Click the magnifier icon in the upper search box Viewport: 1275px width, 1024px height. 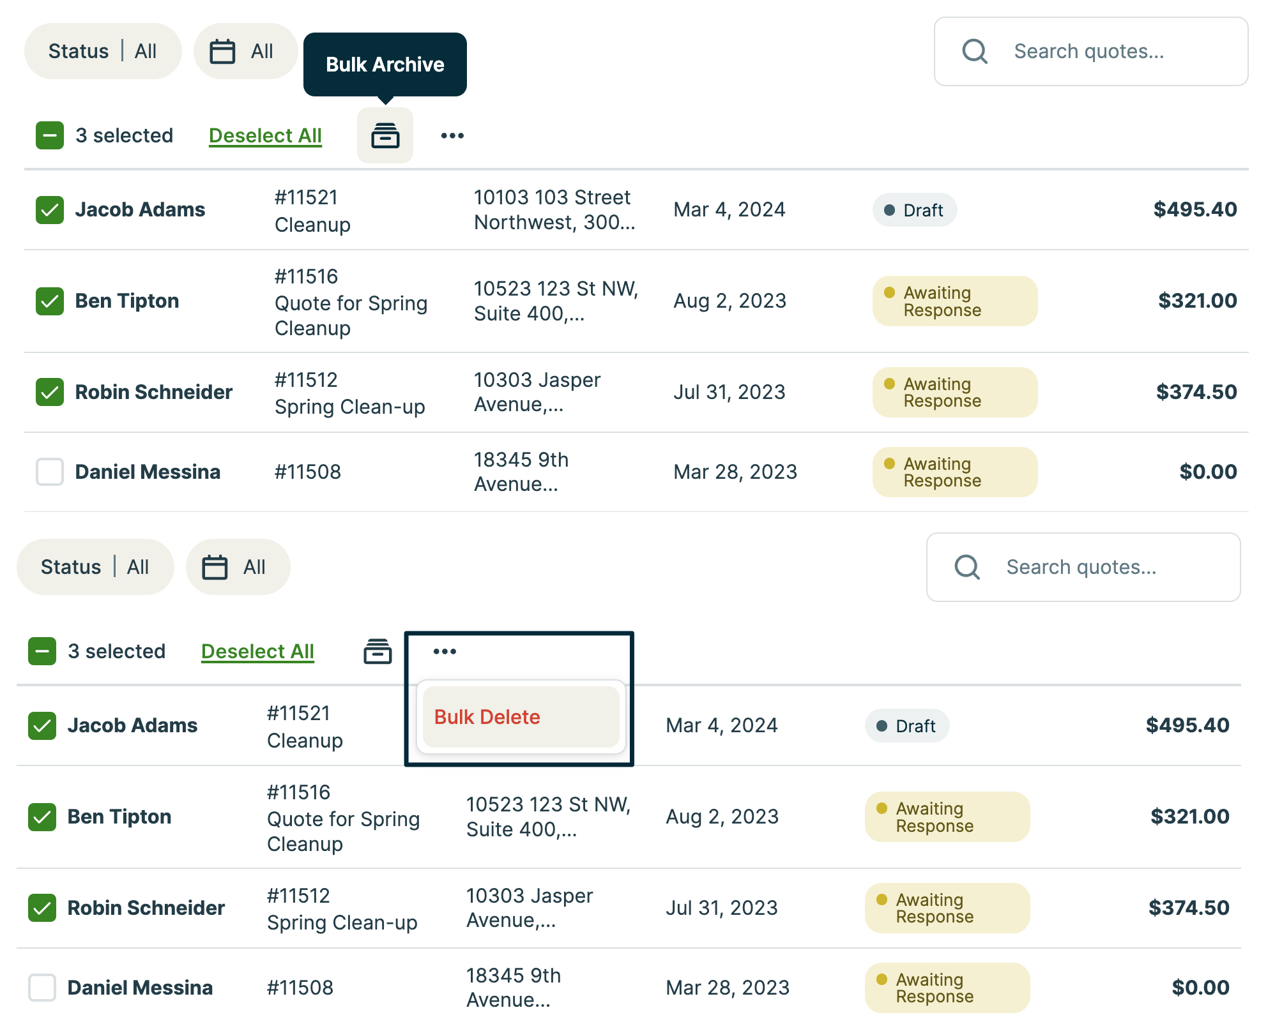click(x=975, y=51)
